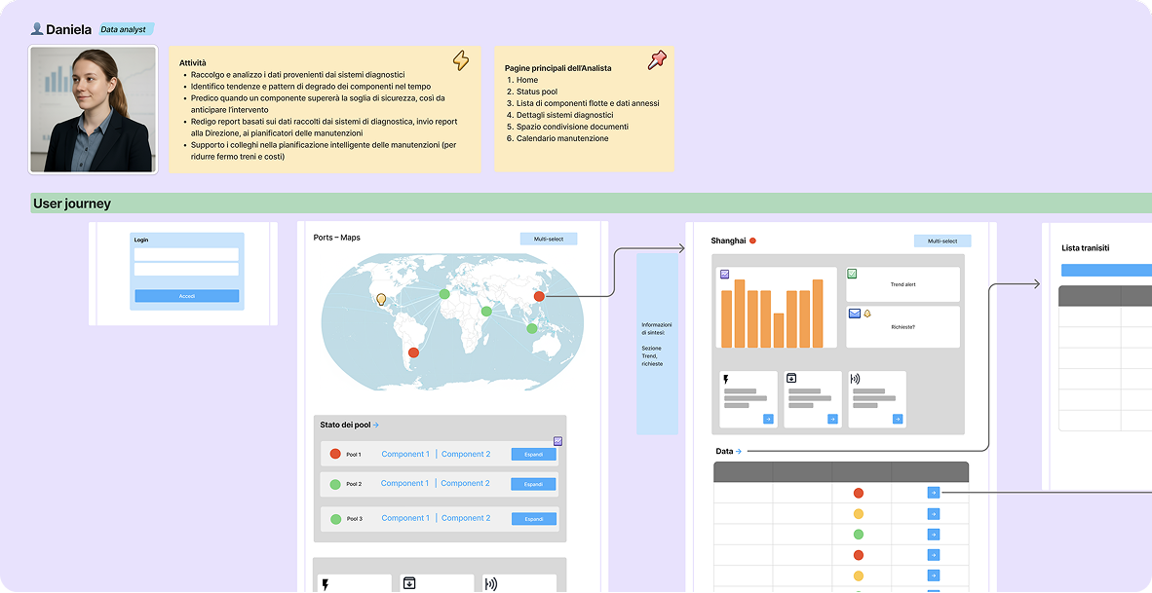This screenshot has height=593, width=1152.
Task: Click the Accedi button on the Login screen
Action: (x=185, y=295)
